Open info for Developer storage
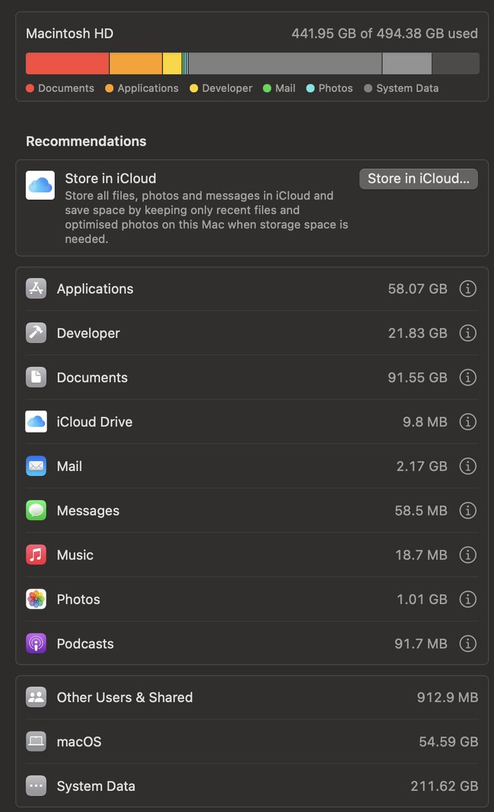This screenshot has width=494, height=812. click(468, 333)
